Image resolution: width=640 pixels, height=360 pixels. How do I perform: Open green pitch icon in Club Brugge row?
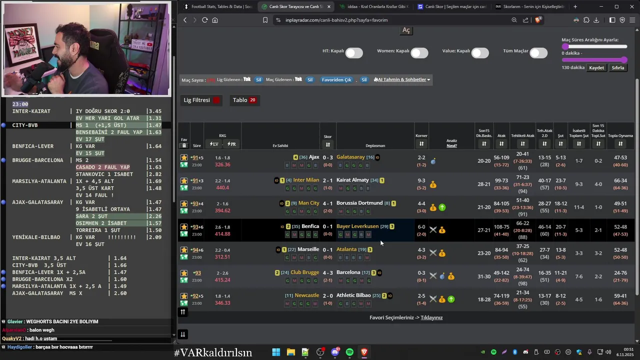(184, 280)
